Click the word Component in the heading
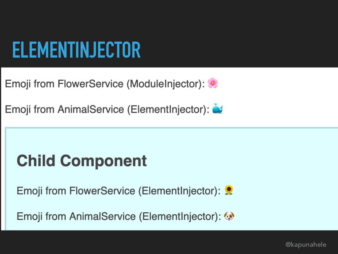 tap(103, 161)
